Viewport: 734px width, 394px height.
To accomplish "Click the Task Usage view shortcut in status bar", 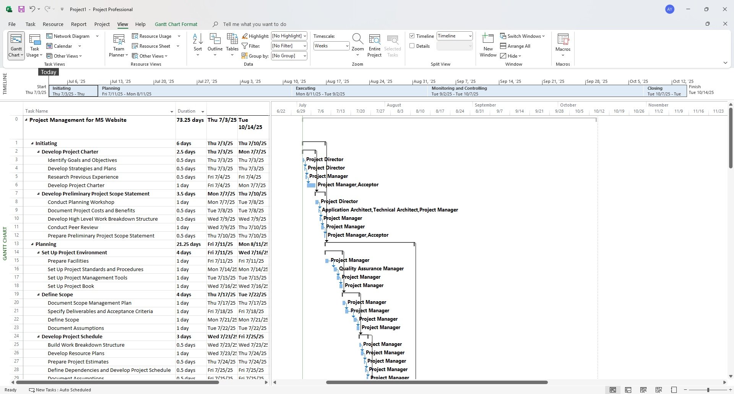I will tap(628, 390).
